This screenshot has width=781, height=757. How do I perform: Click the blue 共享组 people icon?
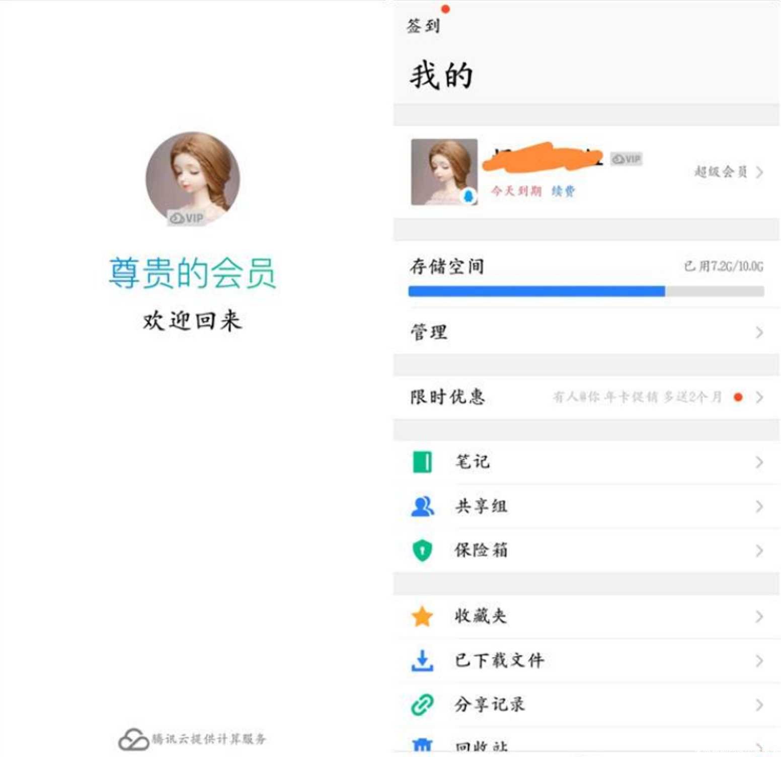[x=422, y=506]
